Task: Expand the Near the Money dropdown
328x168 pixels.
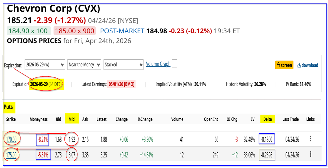Action: (84, 65)
